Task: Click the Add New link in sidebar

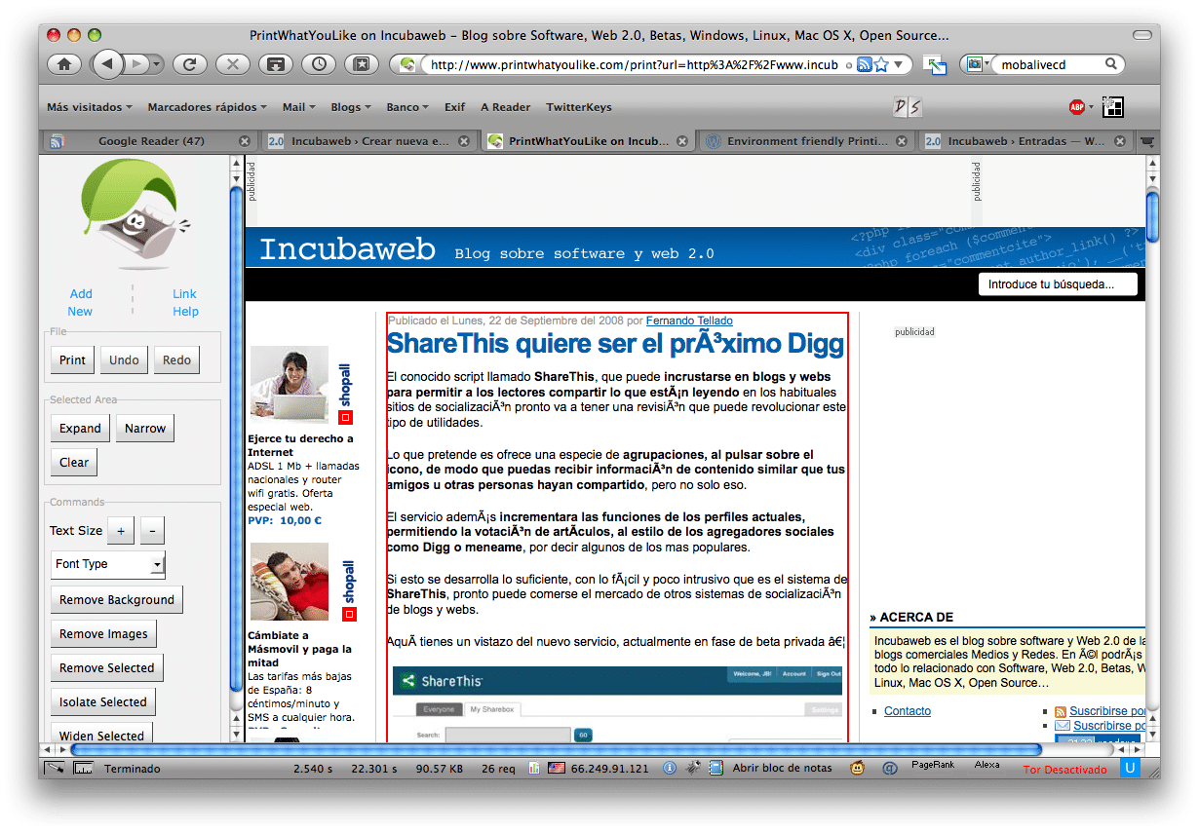Action: tap(81, 302)
